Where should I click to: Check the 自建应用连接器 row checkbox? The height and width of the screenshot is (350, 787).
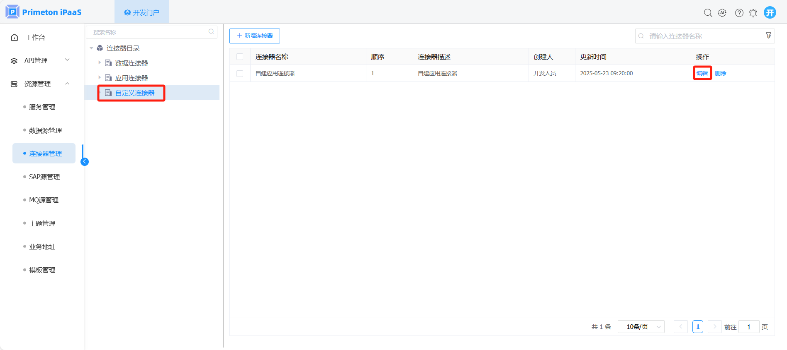click(240, 73)
